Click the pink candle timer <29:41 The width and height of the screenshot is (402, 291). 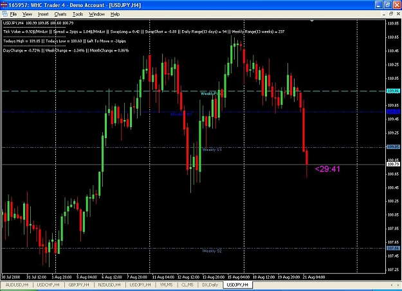tap(327, 169)
